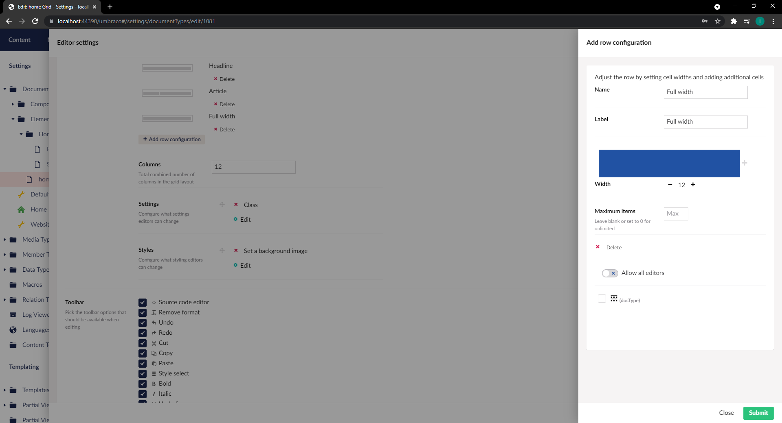Screen dimensions: 782x423
Task: Uncheck Copy toolbar option
Action: pyautogui.click(x=143, y=353)
